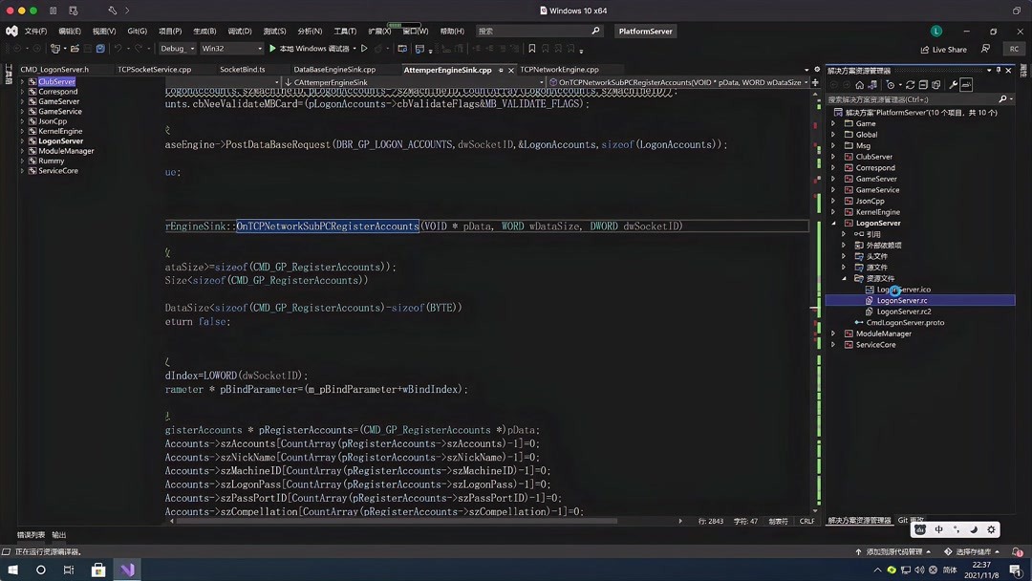Open properties with the wrench icon
Screen dimensions: 1032x581
coord(954,84)
